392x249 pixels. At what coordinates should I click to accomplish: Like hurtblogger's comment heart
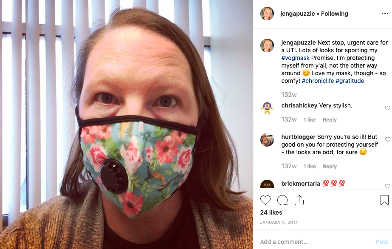tap(387, 139)
